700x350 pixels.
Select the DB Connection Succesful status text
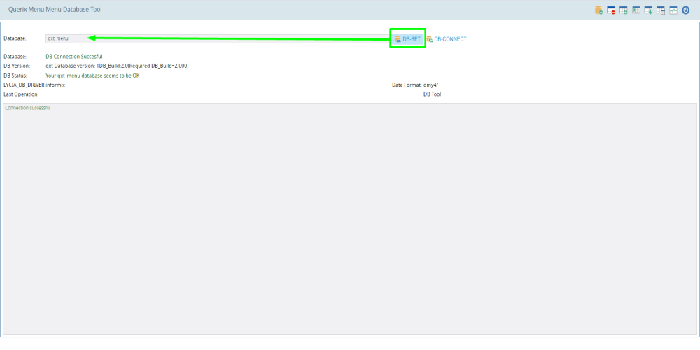pos(73,57)
